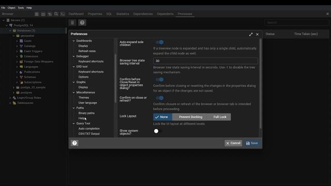Image resolution: width=331 pixels, height=186 pixels.
Task: Select Prevent Docking lock layout option
Action: click(x=190, y=117)
